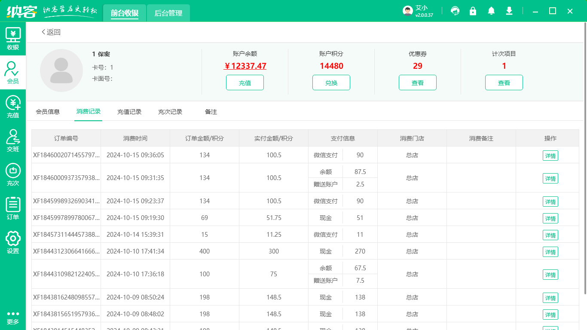This screenshot has height=330, width=587.
Task: Open the 充值 recharge sidebar icon
Action: coord(13,105)
